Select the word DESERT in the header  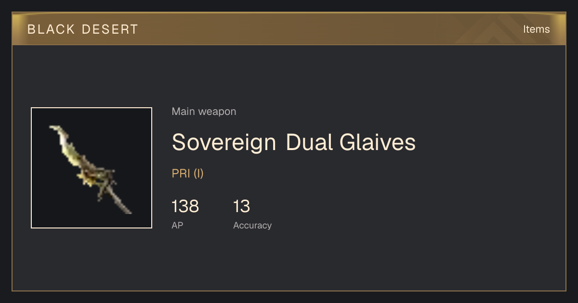110,29
